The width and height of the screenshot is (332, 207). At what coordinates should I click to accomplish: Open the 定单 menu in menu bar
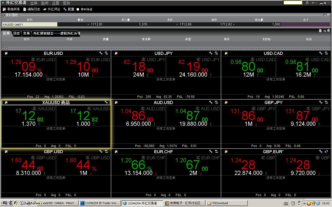click(x=34, y=3)
